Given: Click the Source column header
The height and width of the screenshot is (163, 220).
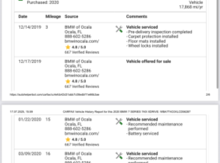Looking at the screenshot, I should (71, 16).
